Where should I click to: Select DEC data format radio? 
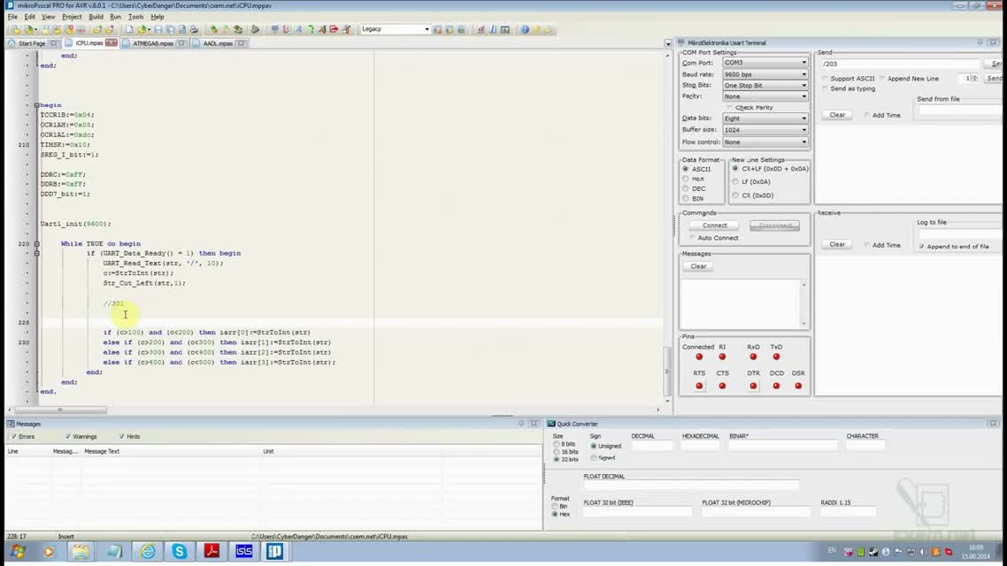tap(685, 188)
